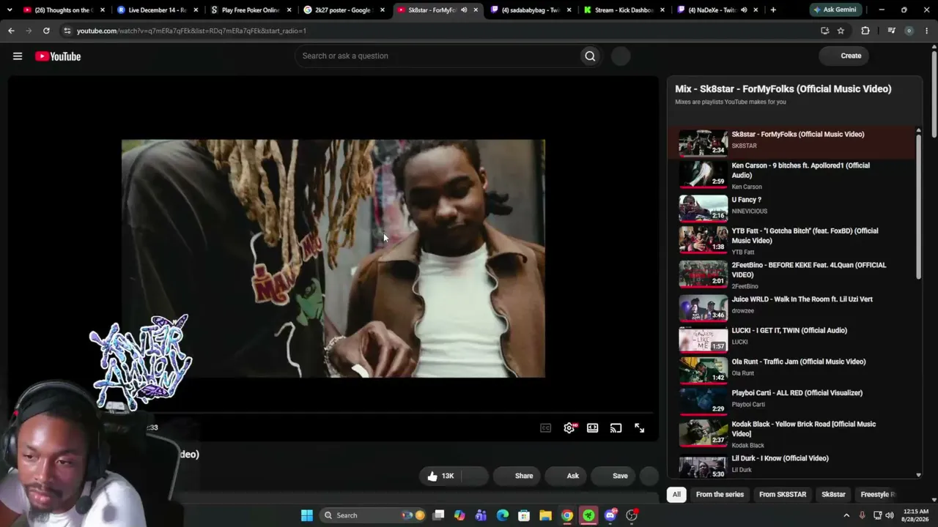Open the Chrome three-dot menu
This screenshot has width=938, height=527.
(927, 31)
